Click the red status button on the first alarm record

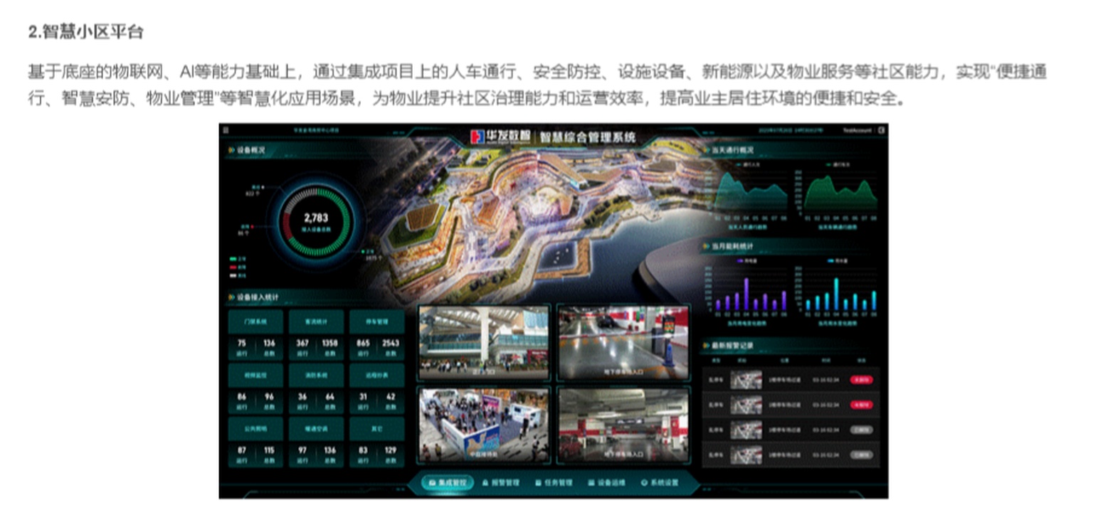click(x=862, y=380)
